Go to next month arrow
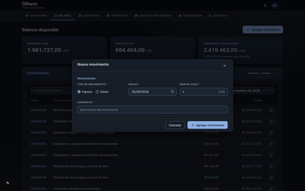 (x=271, y=91)
